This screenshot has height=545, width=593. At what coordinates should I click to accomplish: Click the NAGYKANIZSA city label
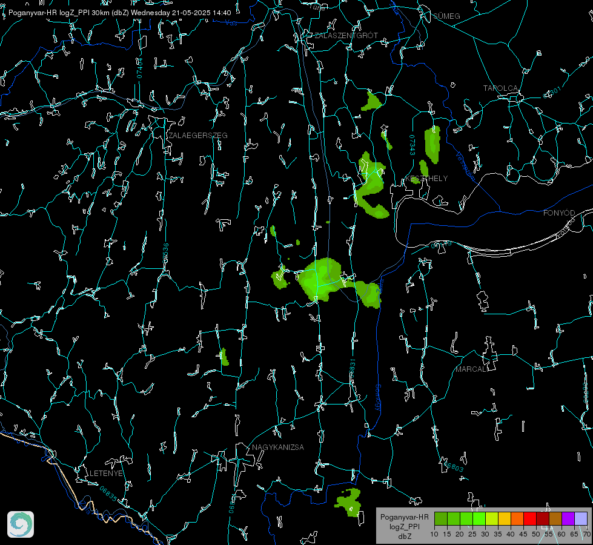[x=278, y=447]
